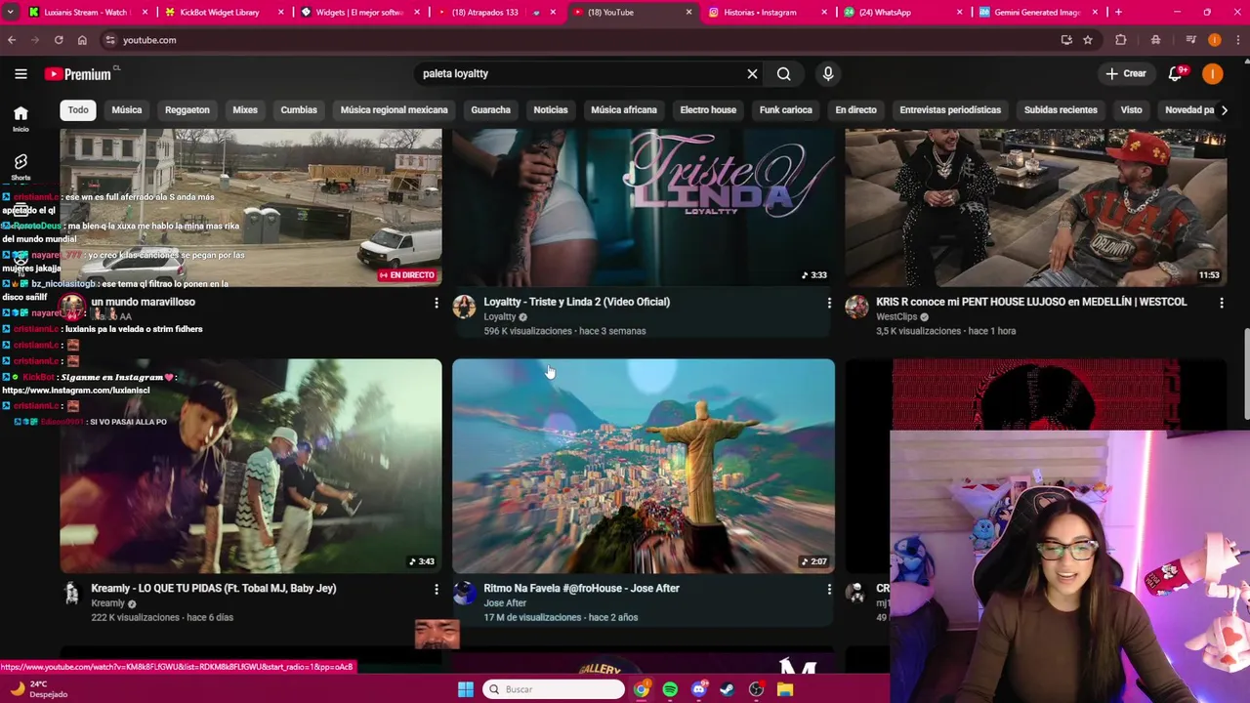The height and width of the screenshot is (703, 1250).
Task: Visit the Loyaltty channel name link
Action: [500, 316]
